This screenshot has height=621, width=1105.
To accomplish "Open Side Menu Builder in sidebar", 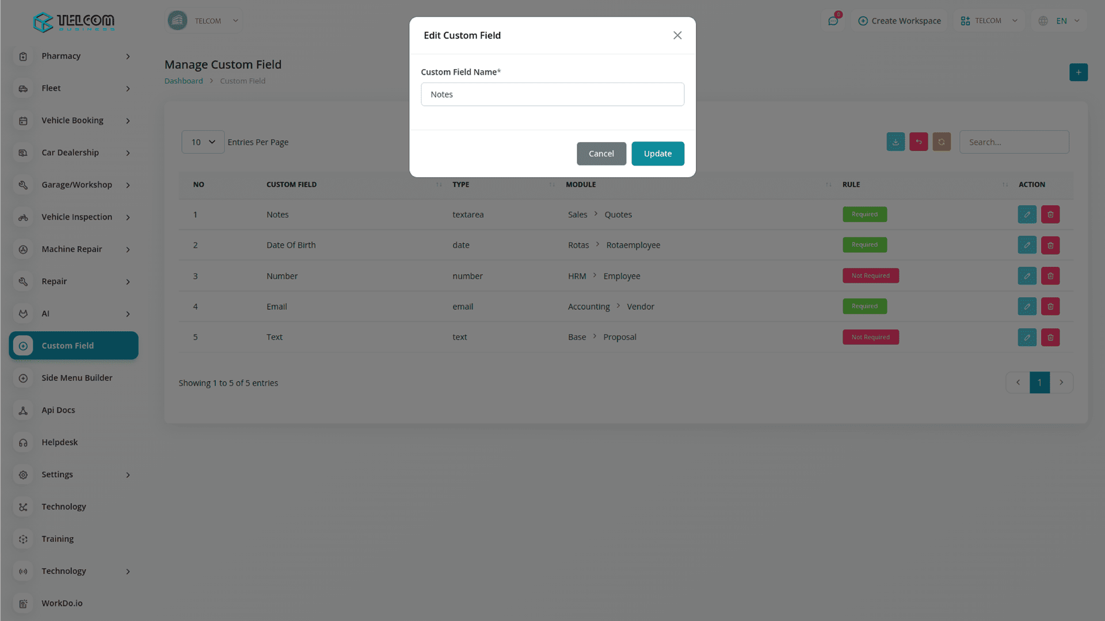I will coord(77,378).
